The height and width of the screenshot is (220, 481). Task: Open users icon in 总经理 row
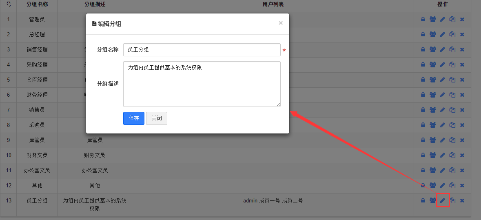point(432,34)
